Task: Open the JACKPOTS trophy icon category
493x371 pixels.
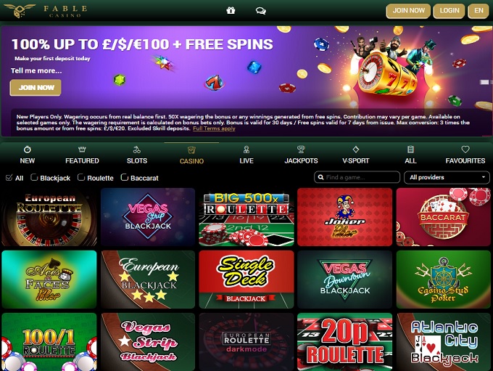Action: pos(301,150)
